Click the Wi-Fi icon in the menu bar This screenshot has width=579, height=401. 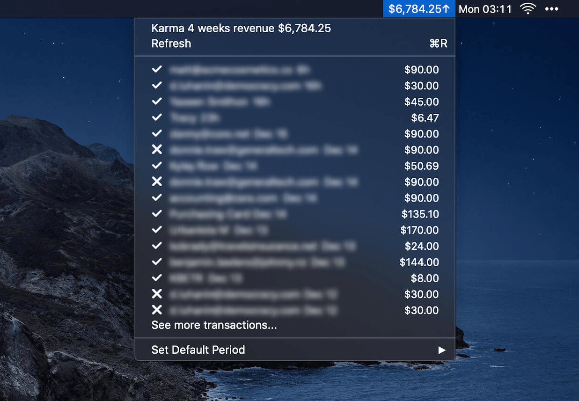[x=528, y=9]
